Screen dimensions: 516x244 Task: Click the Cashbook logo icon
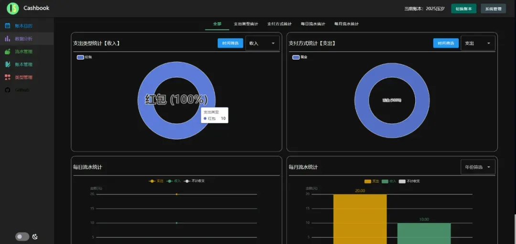[13, 8]
